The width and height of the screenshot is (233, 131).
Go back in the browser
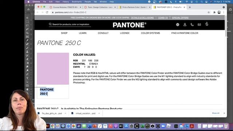[x=37, y=12]
